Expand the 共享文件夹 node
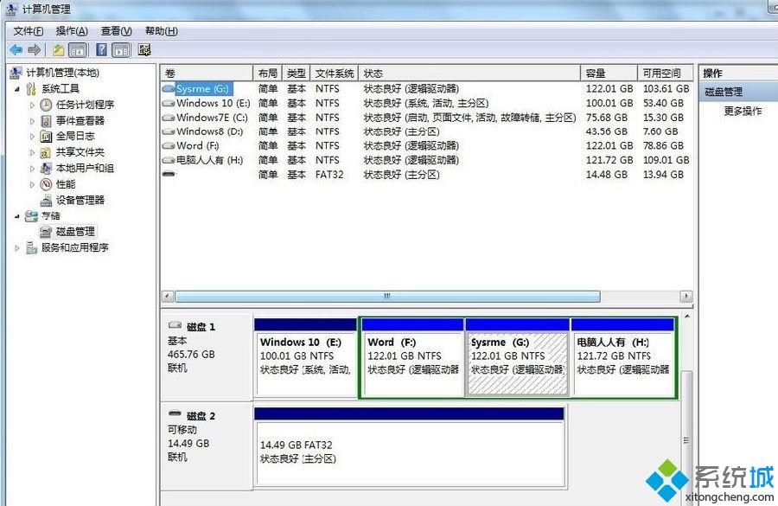This screenshot has width=778, height=506. tap(32, 153)
